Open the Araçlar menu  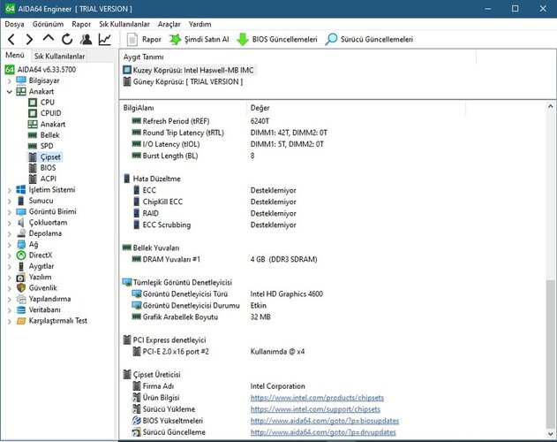point(169,24)
